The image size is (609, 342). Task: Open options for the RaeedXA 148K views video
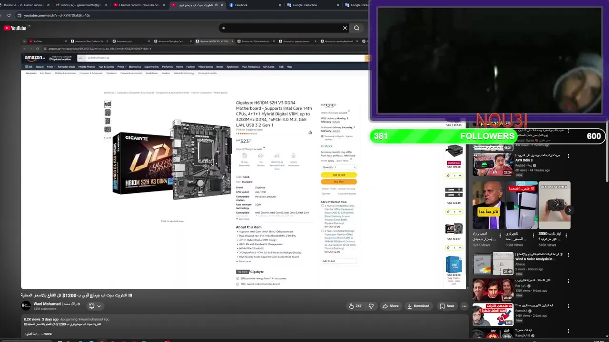[x=568, y=307]
